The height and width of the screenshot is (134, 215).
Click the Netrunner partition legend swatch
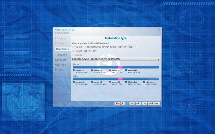click(x=144, y=82)
